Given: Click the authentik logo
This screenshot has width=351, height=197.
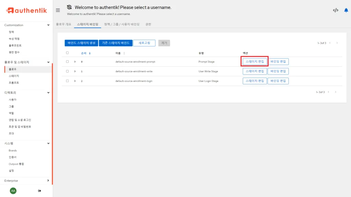Looking at the screenshot, I should tap(26, 10).
